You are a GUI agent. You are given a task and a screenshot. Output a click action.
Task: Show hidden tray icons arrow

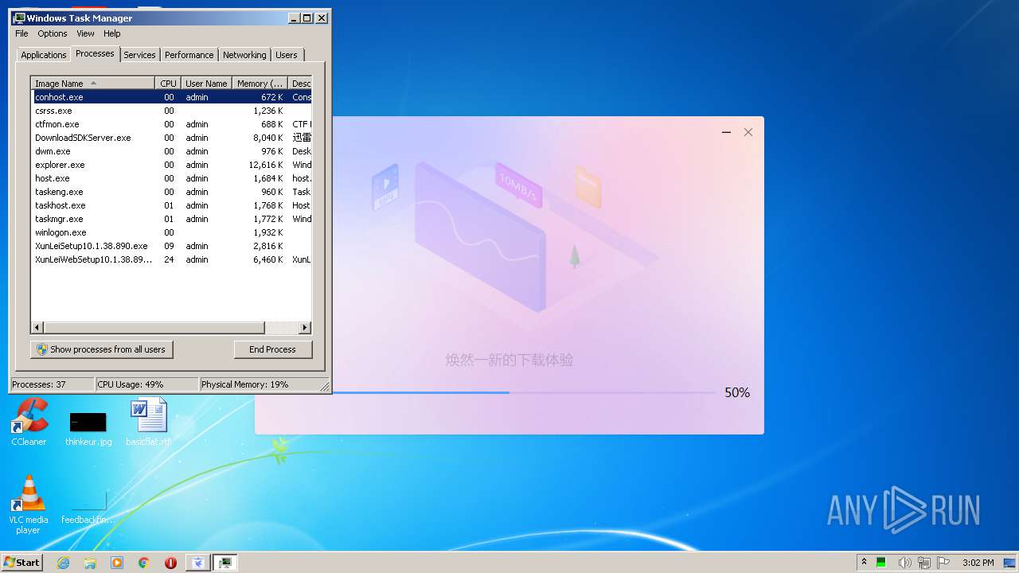pyautogui.click(x=864, y=562)
